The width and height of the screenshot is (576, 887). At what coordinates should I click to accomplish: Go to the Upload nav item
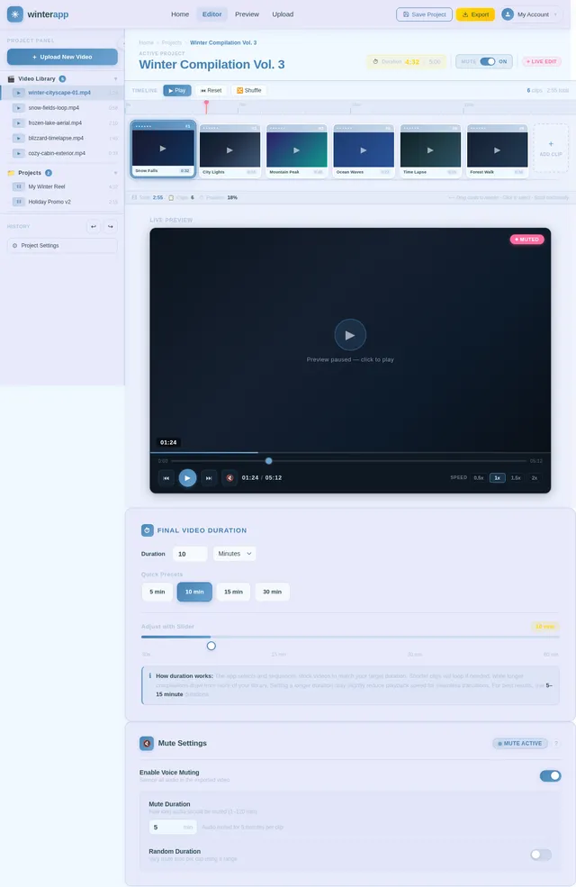coord(283,14)
